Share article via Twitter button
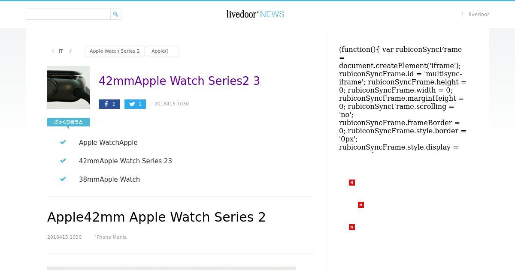The width and height of the screenshot is (515, 270). click(x=135, y=104)
